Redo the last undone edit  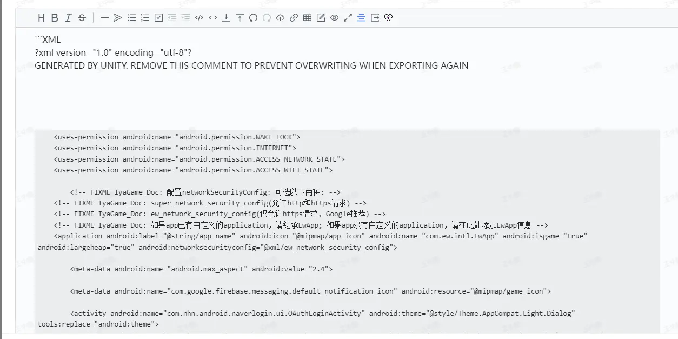tap(267, 18)
